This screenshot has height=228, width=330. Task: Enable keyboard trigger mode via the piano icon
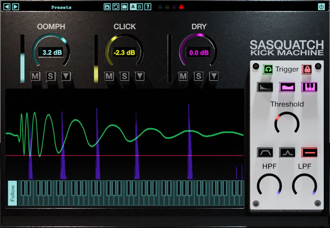point(309,87)
